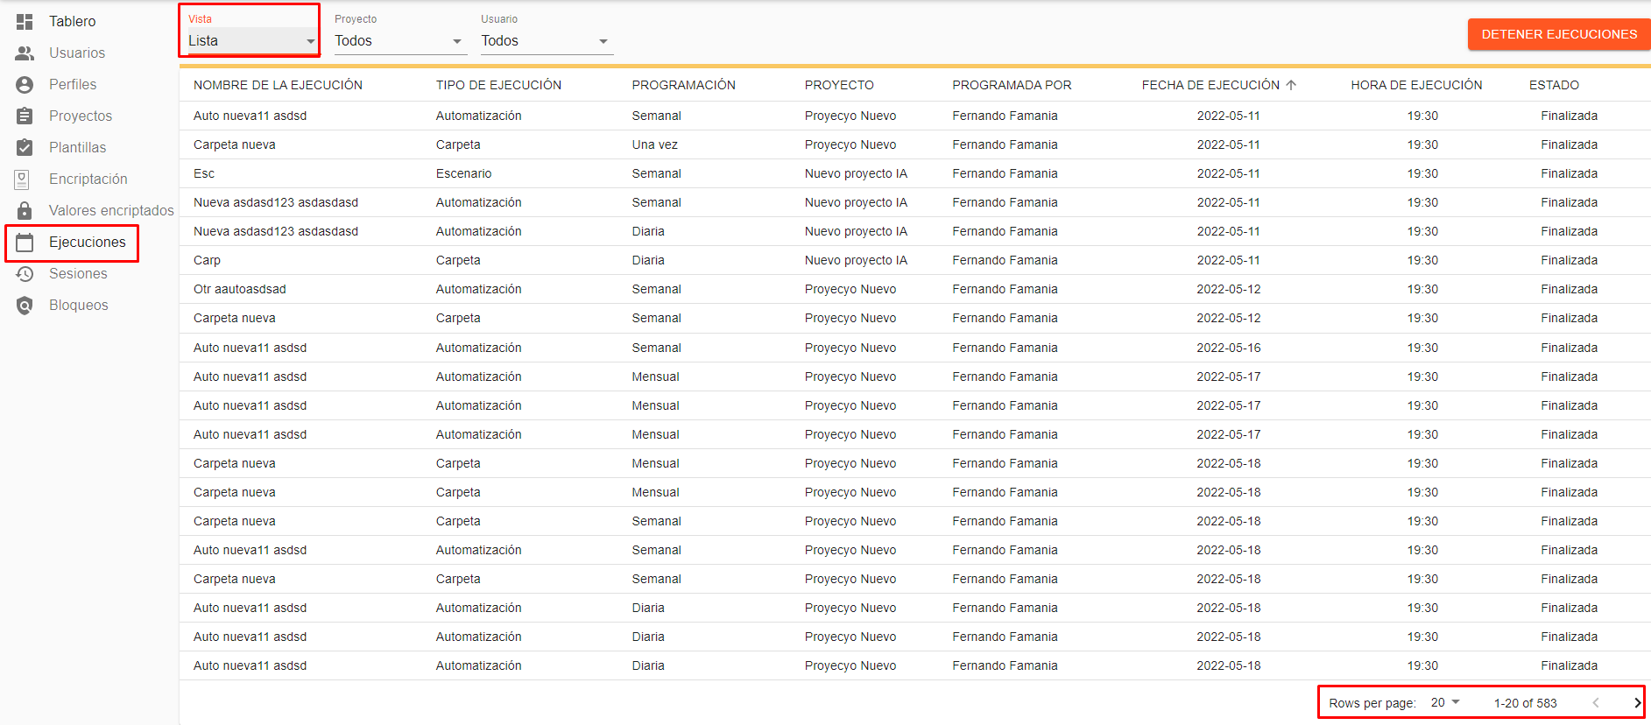Go to next page of results
Screen dimensions: 1651x725
click(1637, 703)
